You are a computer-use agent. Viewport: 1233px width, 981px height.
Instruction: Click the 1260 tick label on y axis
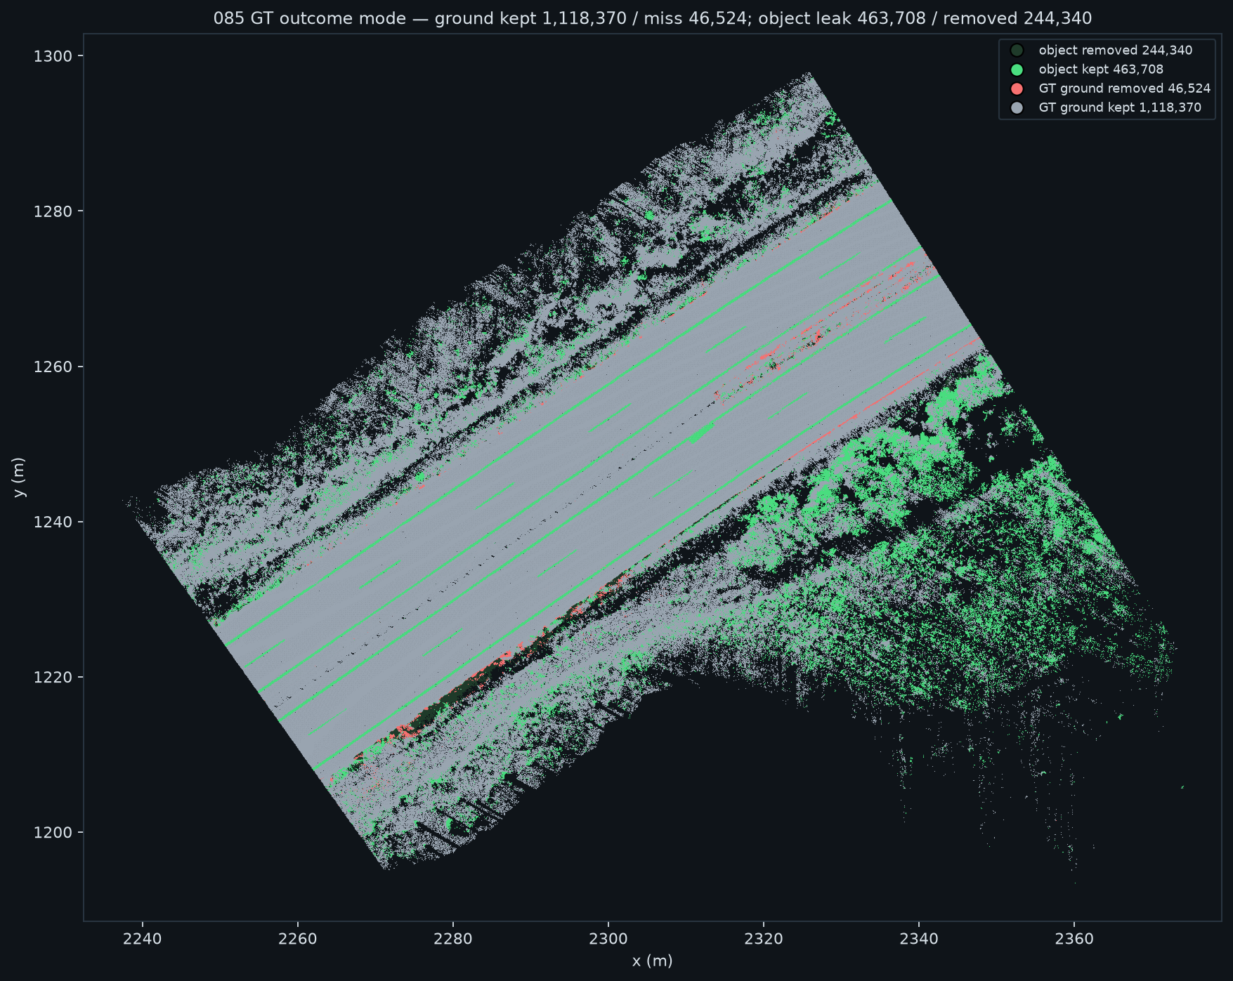[53, 367]
